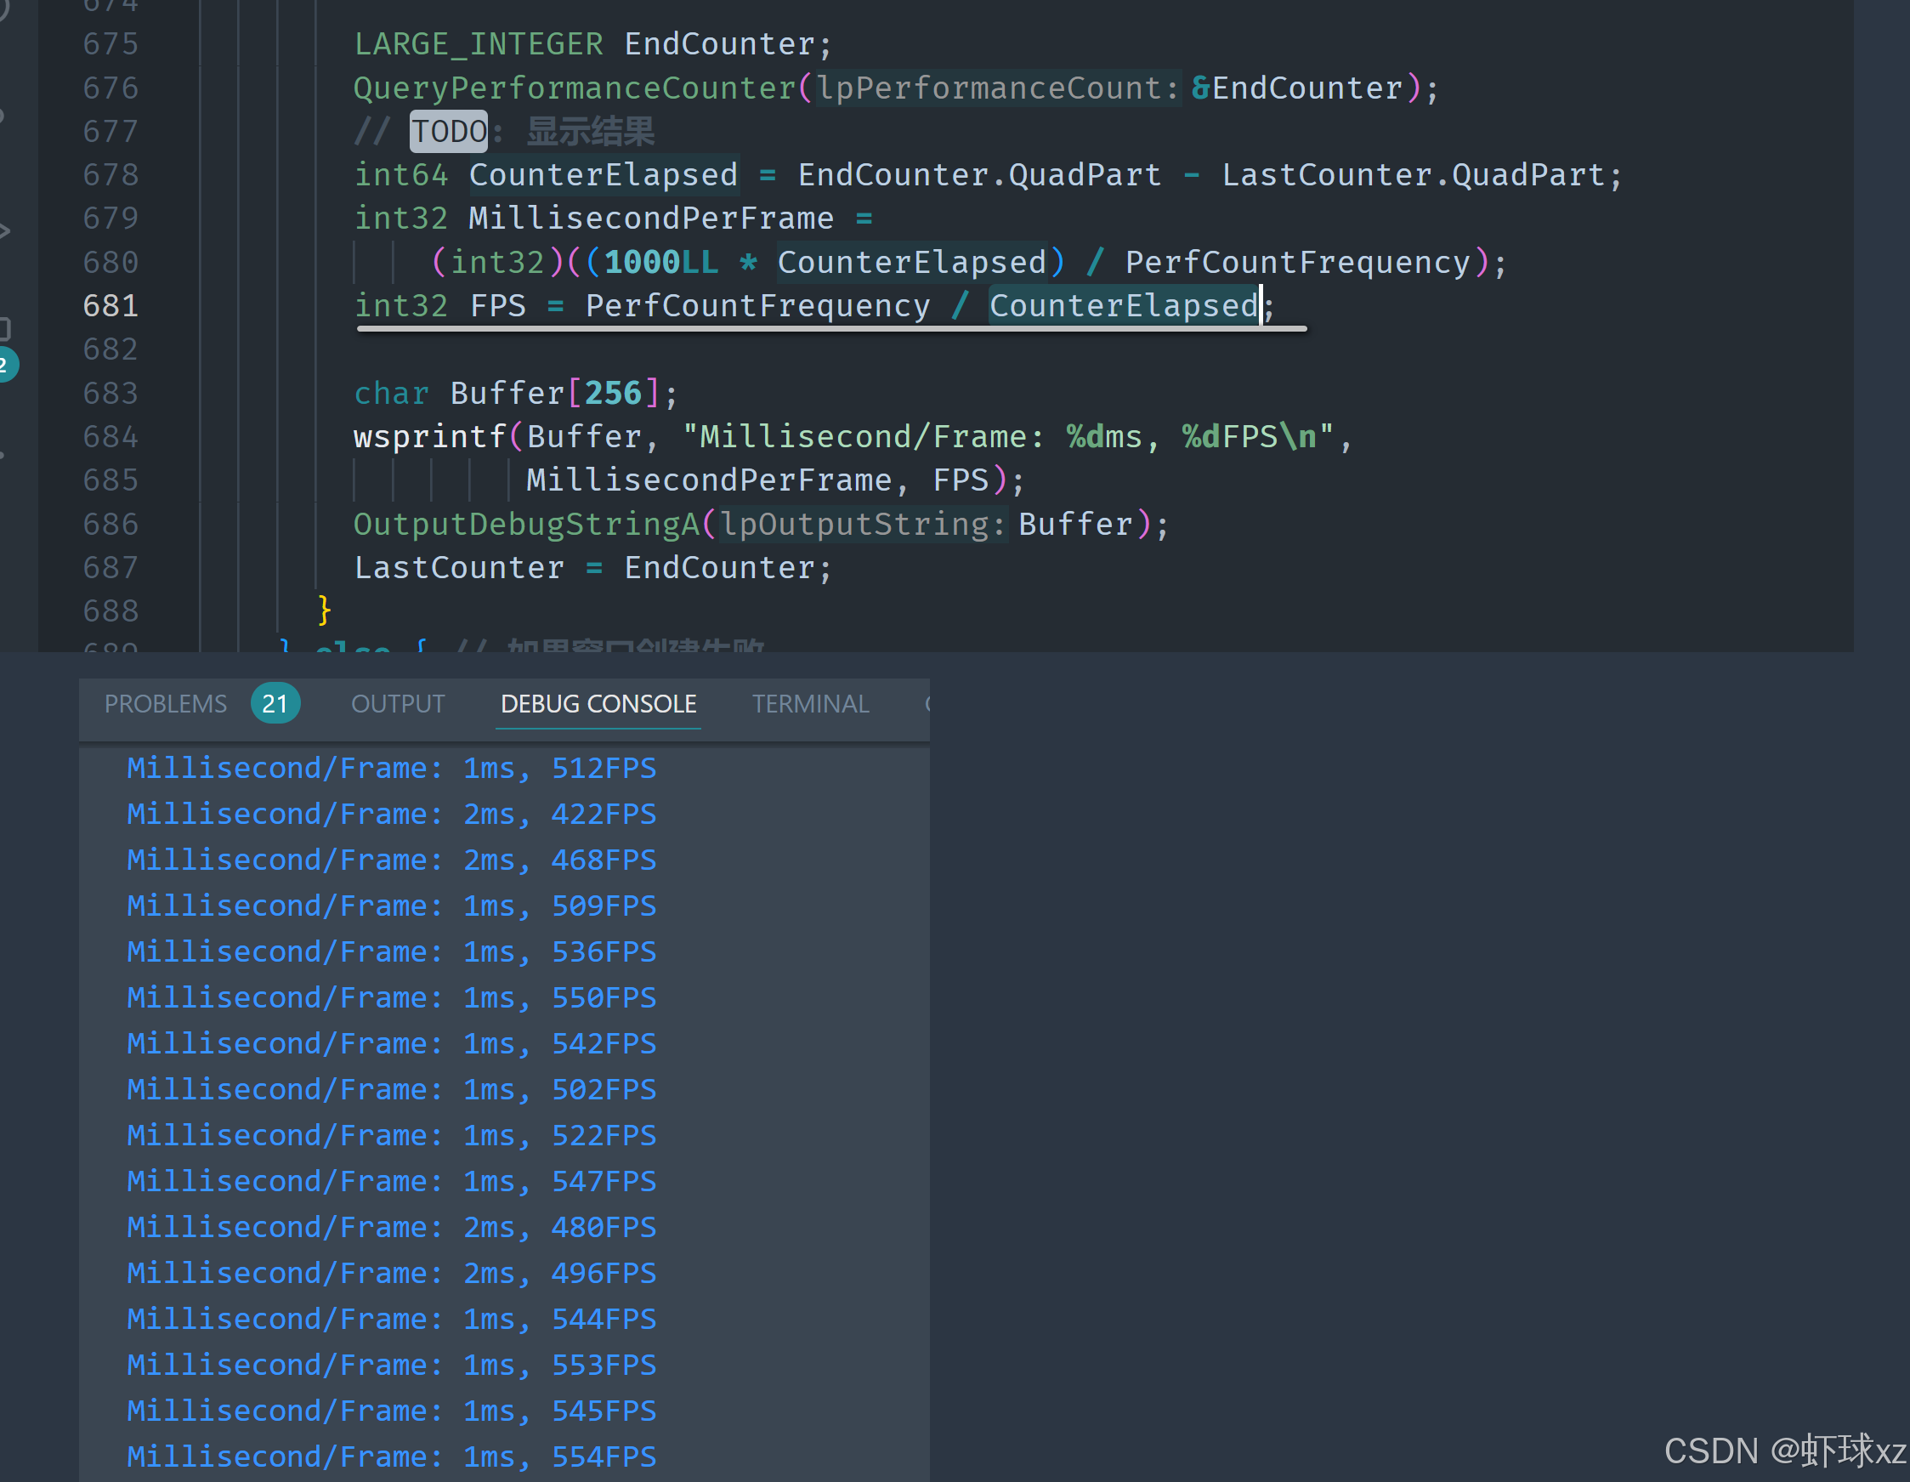Click the TODO comment keyword
The height and width of the screenshot is (1482, 1910).
[x=449, y=131]
